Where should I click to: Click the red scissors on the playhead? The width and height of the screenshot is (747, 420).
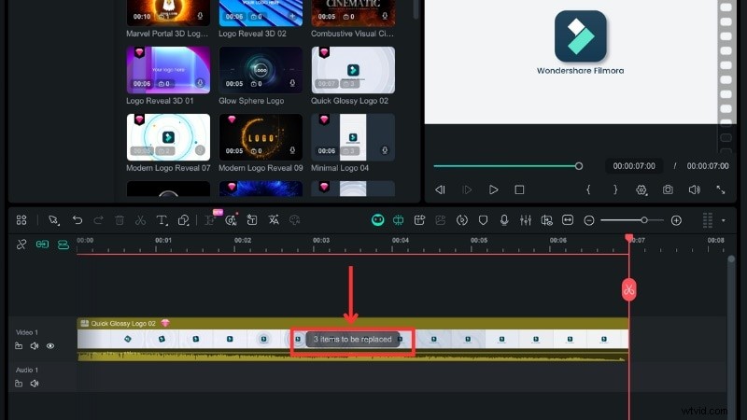coord(628,289)
